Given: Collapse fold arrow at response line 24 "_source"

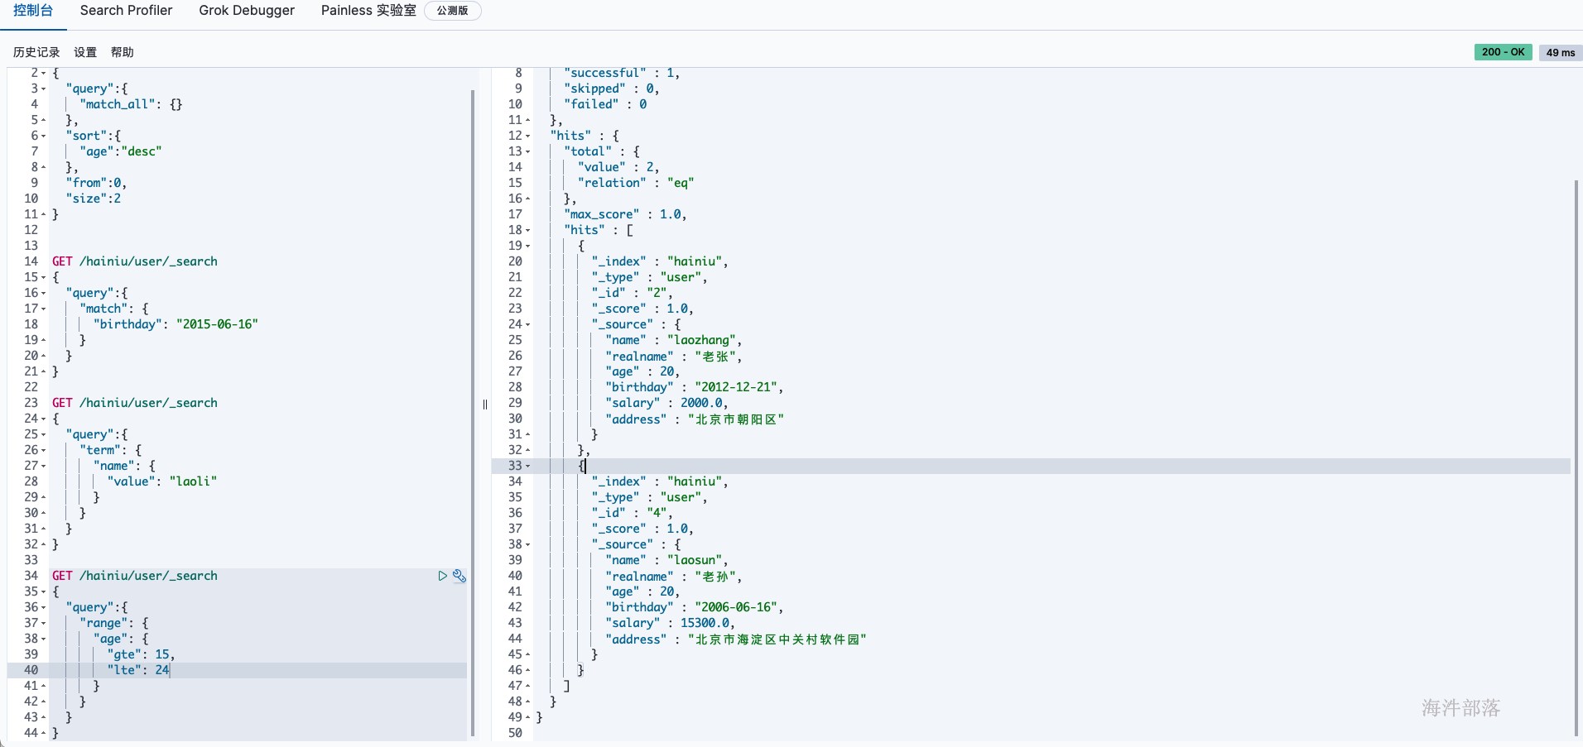Looking at the screenshot, I should point(527,324).
